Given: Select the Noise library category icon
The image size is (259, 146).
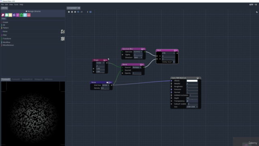Looking at the screenshot, I should point(14,15).
